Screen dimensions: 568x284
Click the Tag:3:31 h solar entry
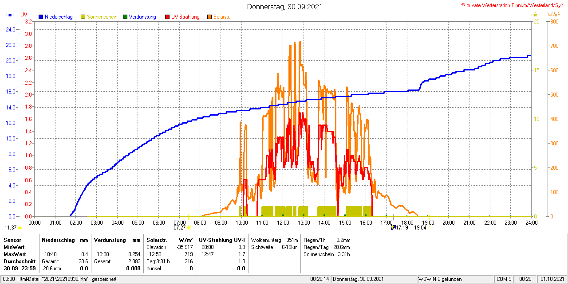[x=158, y=261]
